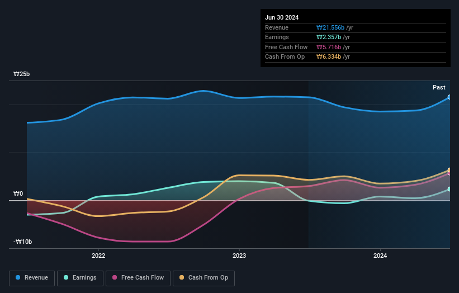
Task: Toggle the Cash From Op legend button
Action: pyautogui.click(x=204, y=278)
